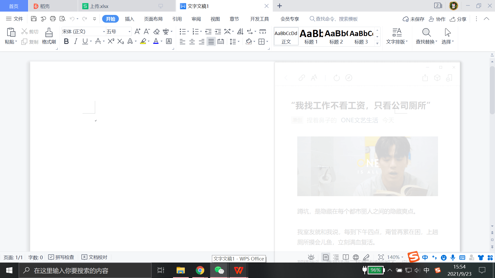The image size is (495, 278).
Task: Toggle bold formatting
Action: coord(66,41)
